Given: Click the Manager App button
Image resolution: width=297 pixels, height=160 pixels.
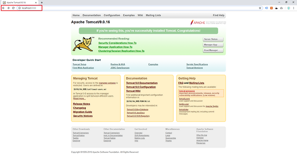Looking at the screenshot, I should tap(213, 45).
